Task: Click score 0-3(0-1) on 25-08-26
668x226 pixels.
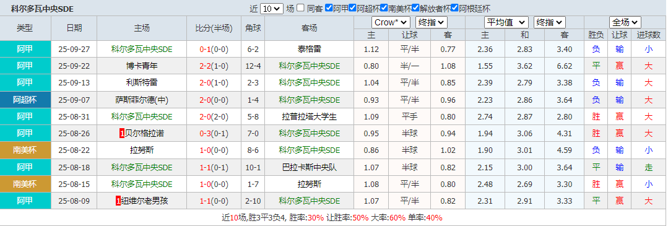Action: (x=214, y=134)
